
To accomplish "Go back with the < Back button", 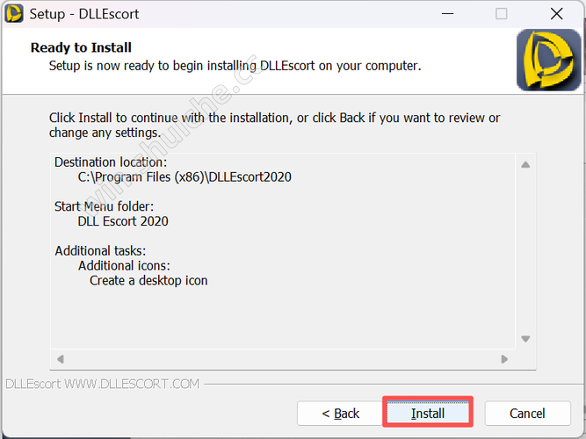I will pos(340,414).
